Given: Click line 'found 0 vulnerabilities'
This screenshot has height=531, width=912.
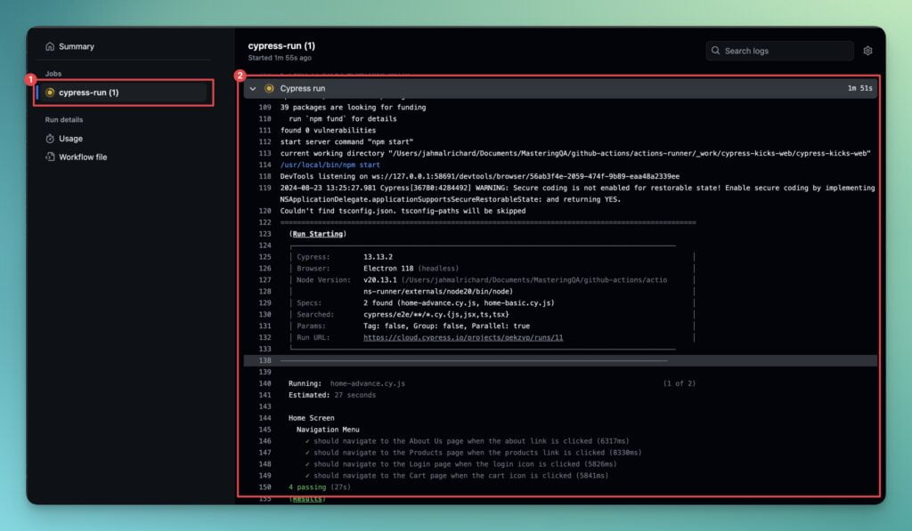Looking at the screenshot, I should pos(328,131).
